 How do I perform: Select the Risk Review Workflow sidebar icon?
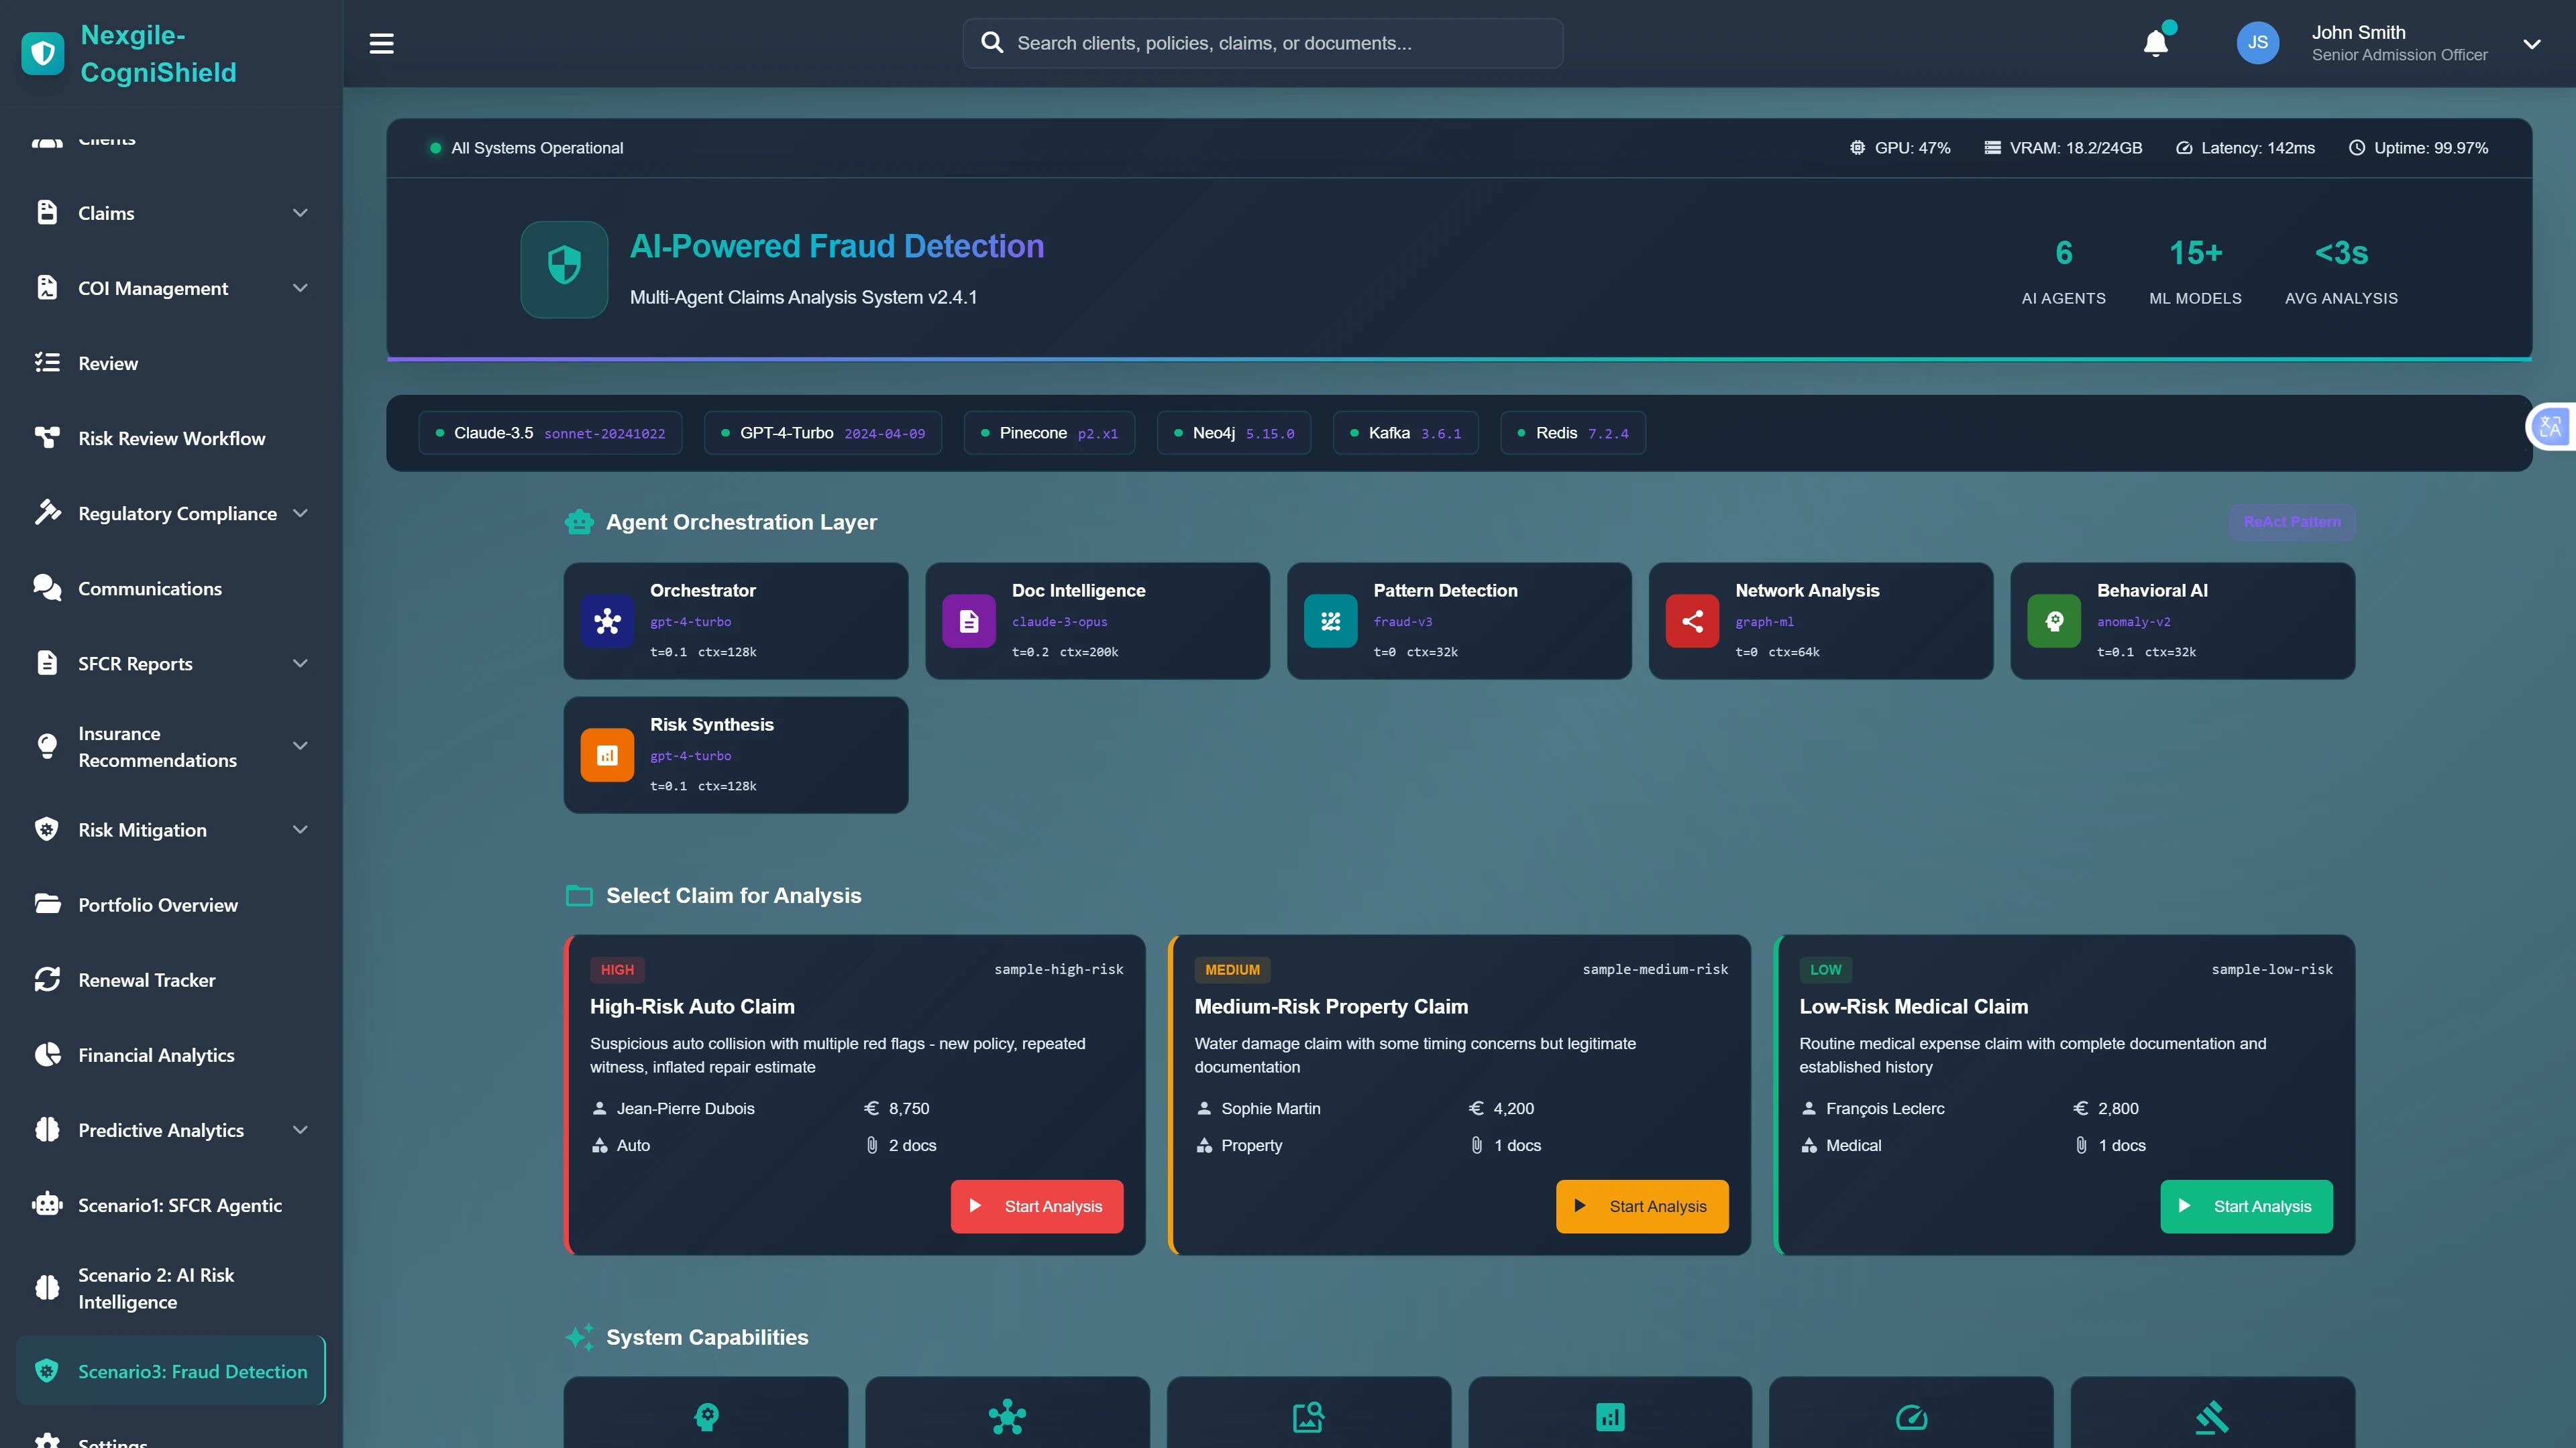(47, 438)
